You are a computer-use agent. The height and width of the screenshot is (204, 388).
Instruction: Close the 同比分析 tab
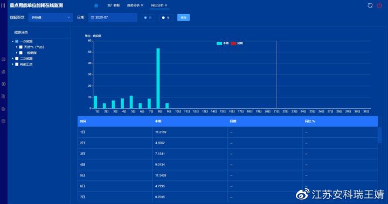(166, 5)
